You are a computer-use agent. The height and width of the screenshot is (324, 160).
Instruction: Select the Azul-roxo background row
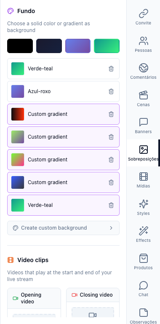[64, 91]
